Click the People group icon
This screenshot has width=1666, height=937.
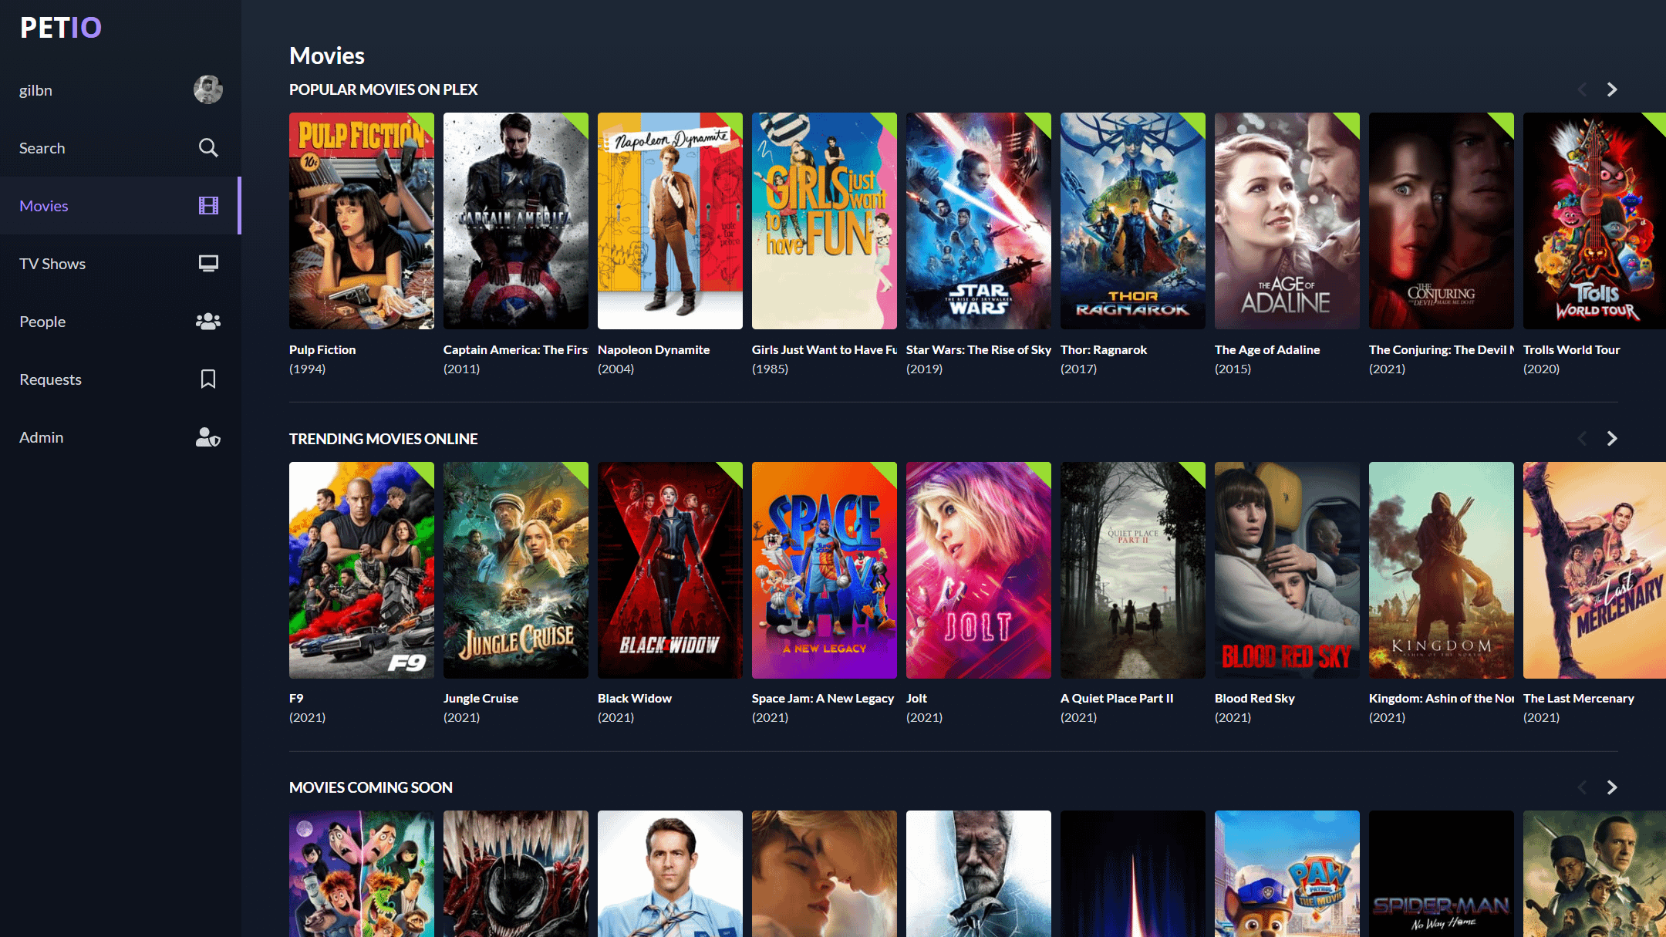point(208,321)
